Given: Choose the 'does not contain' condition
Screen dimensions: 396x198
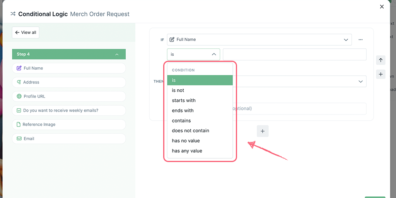Looking at the screenshot, I should (200, 131).
